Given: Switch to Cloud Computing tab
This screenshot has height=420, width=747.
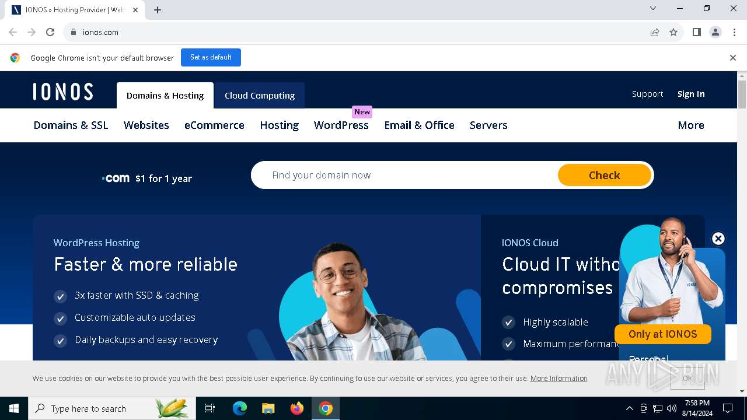Looking at the screenshot, I should pyautogui.click(x=260, y=95).
